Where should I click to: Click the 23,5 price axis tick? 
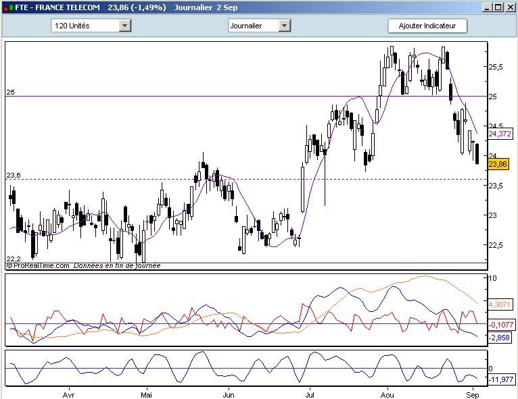point(496,186)
